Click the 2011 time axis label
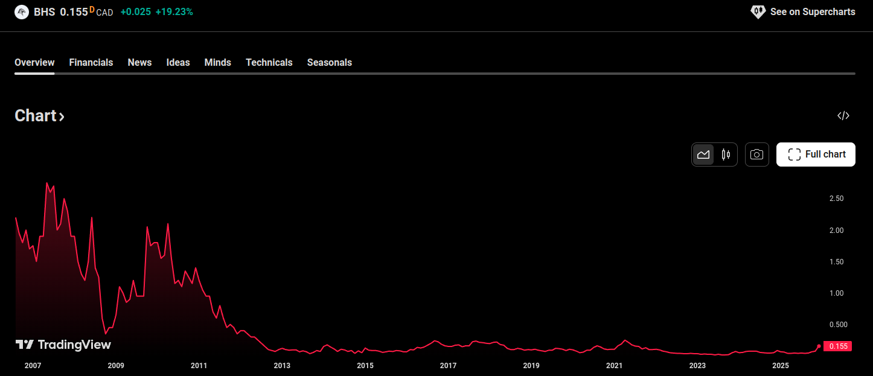 [x=199, y=366]
